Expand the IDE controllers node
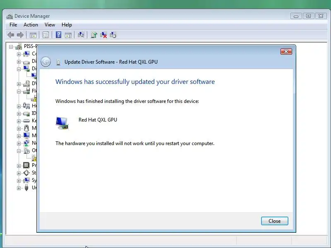Viewport: 331px width, 248px height. (x=19, y=114)
